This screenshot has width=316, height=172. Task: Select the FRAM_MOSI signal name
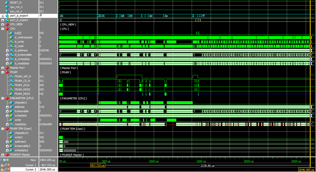(23, 90)
